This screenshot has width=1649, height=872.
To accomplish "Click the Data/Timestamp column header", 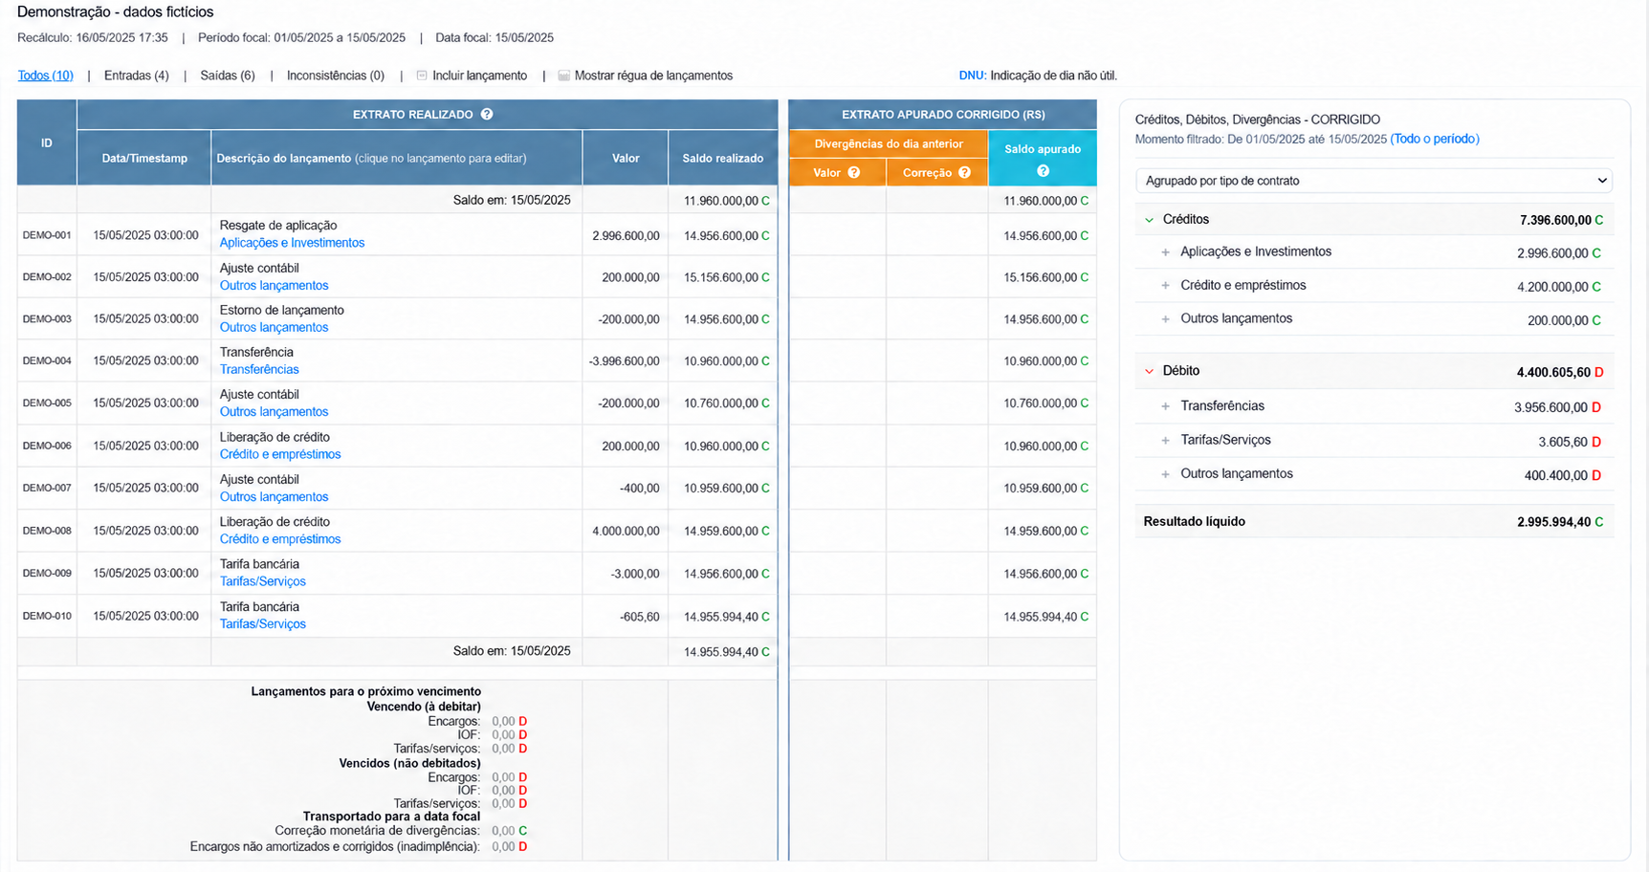I will pos(144,159).
